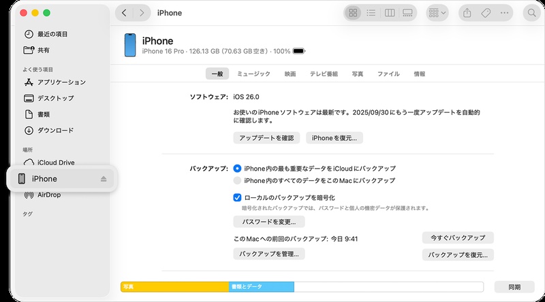This screenshot has width=545, height=302.
Task: Click the Share toolbar icon
Action: click(467, 13)
